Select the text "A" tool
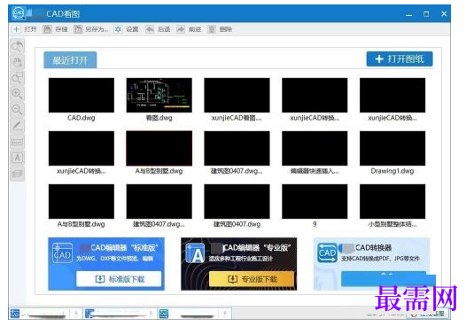This screenshot has width=474, height=326. pos(17,158)
